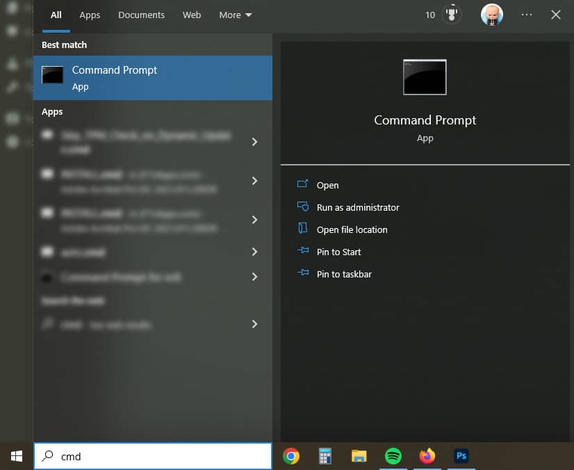The image size is (574, 470).
Task: Open Calculator from the taskbar
Action: tap(325, 457)
